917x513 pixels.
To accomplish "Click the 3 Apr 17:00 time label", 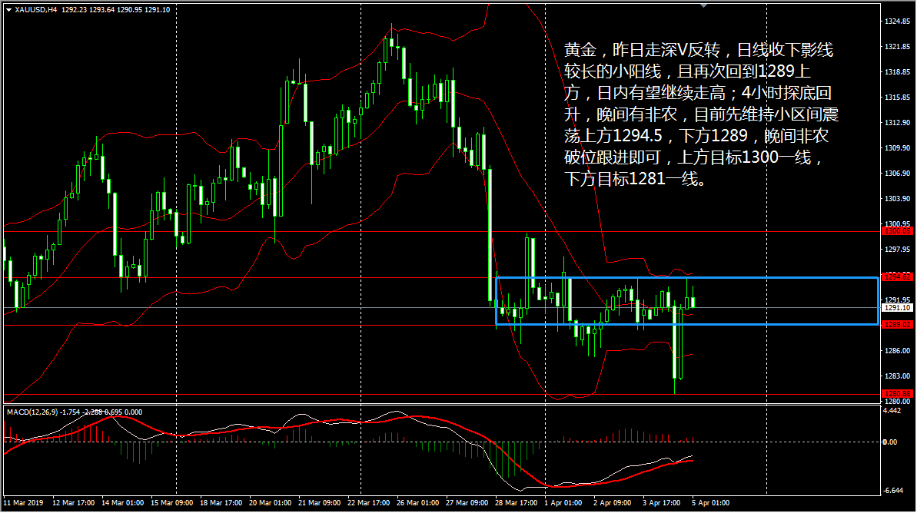I will (x=661, y=502).
